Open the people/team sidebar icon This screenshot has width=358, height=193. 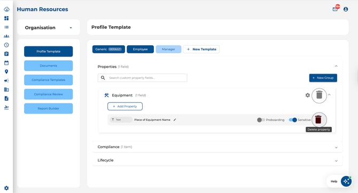(x=6, y=36)
